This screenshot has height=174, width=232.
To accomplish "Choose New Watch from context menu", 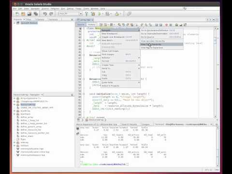I will pos(120,40).
